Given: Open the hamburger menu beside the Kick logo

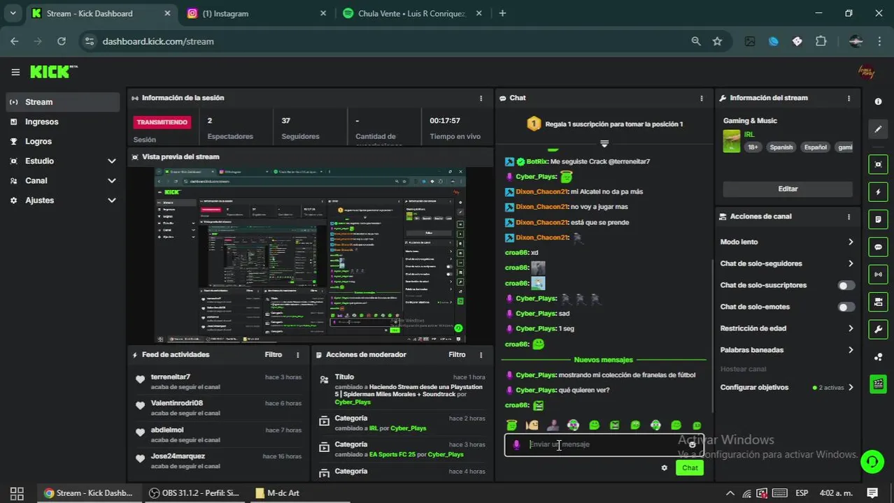Looking at the screenshot, I should point(15,72).
